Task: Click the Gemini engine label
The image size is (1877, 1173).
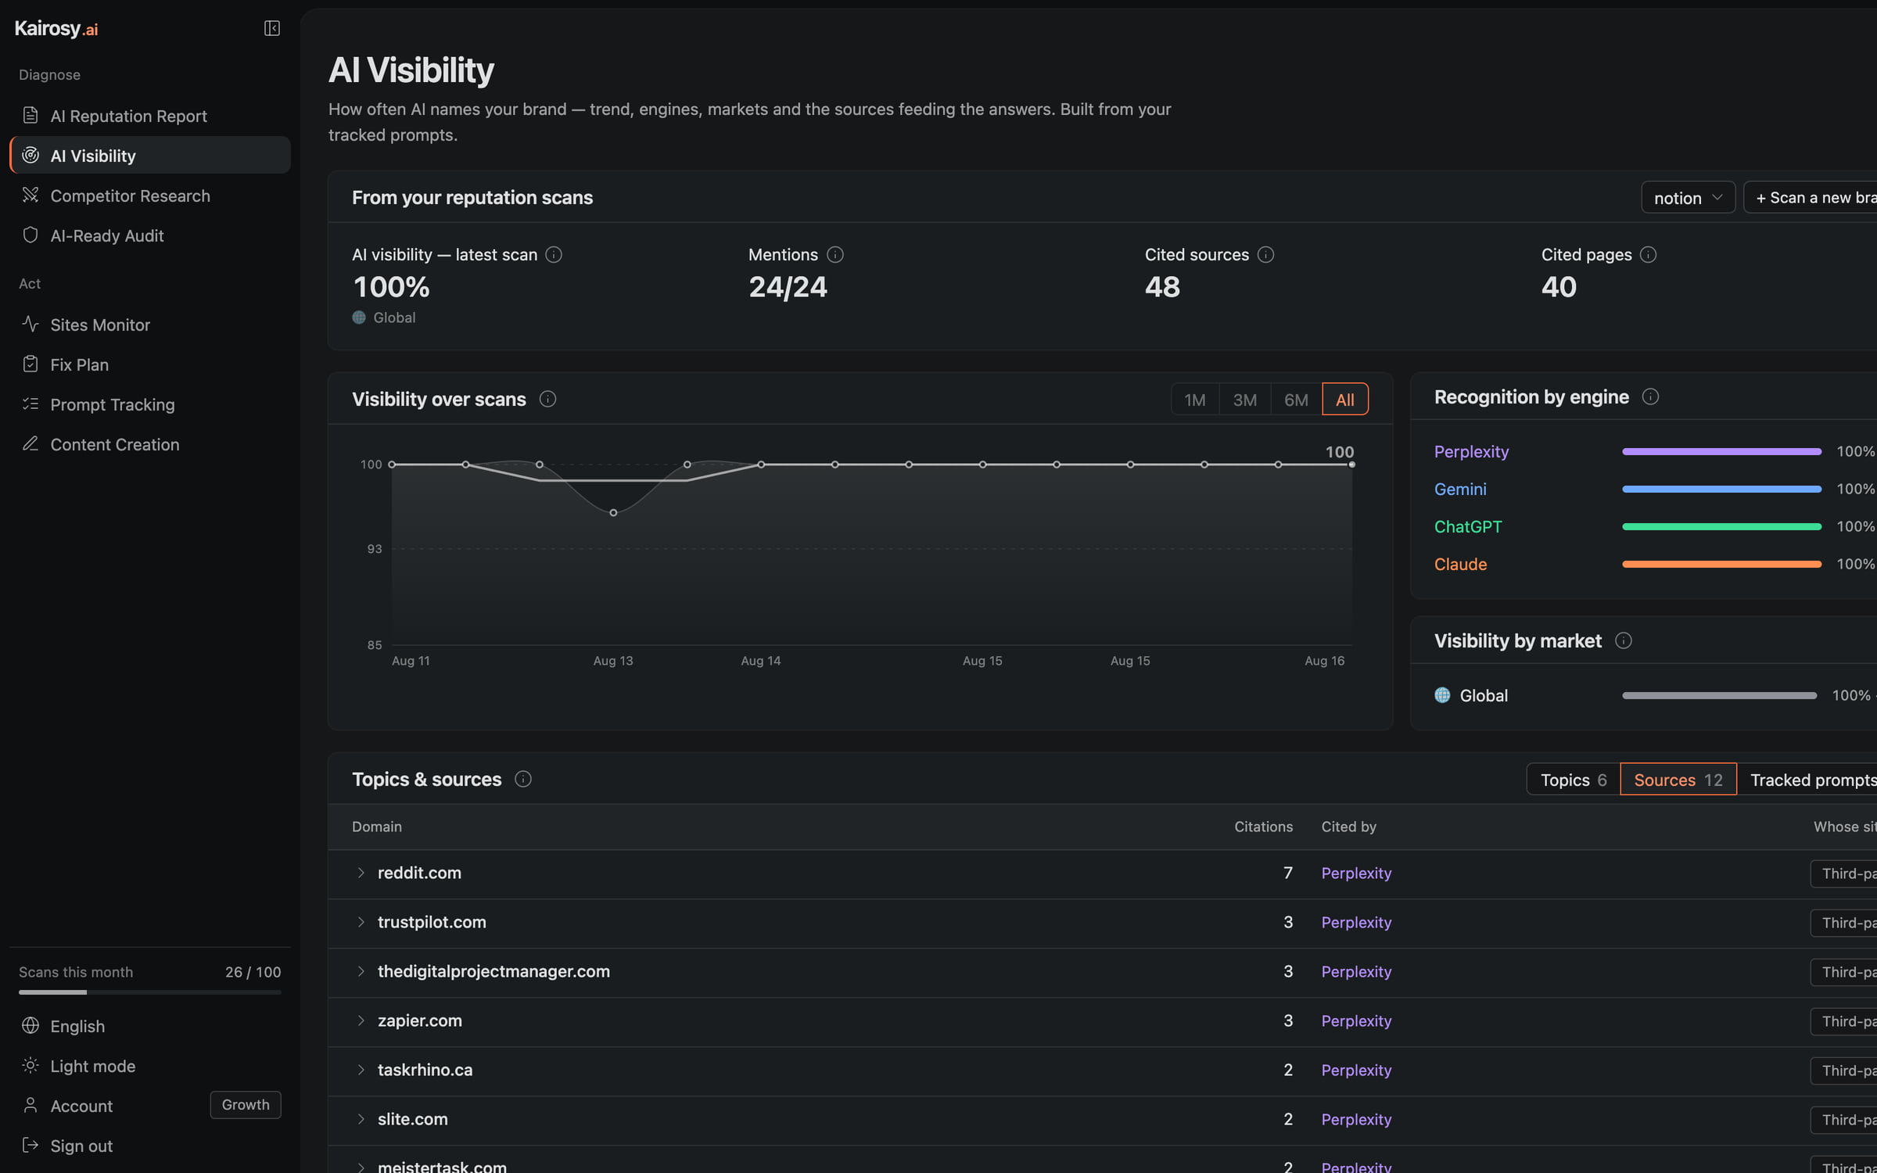Action: click(x=1460, y=489)
